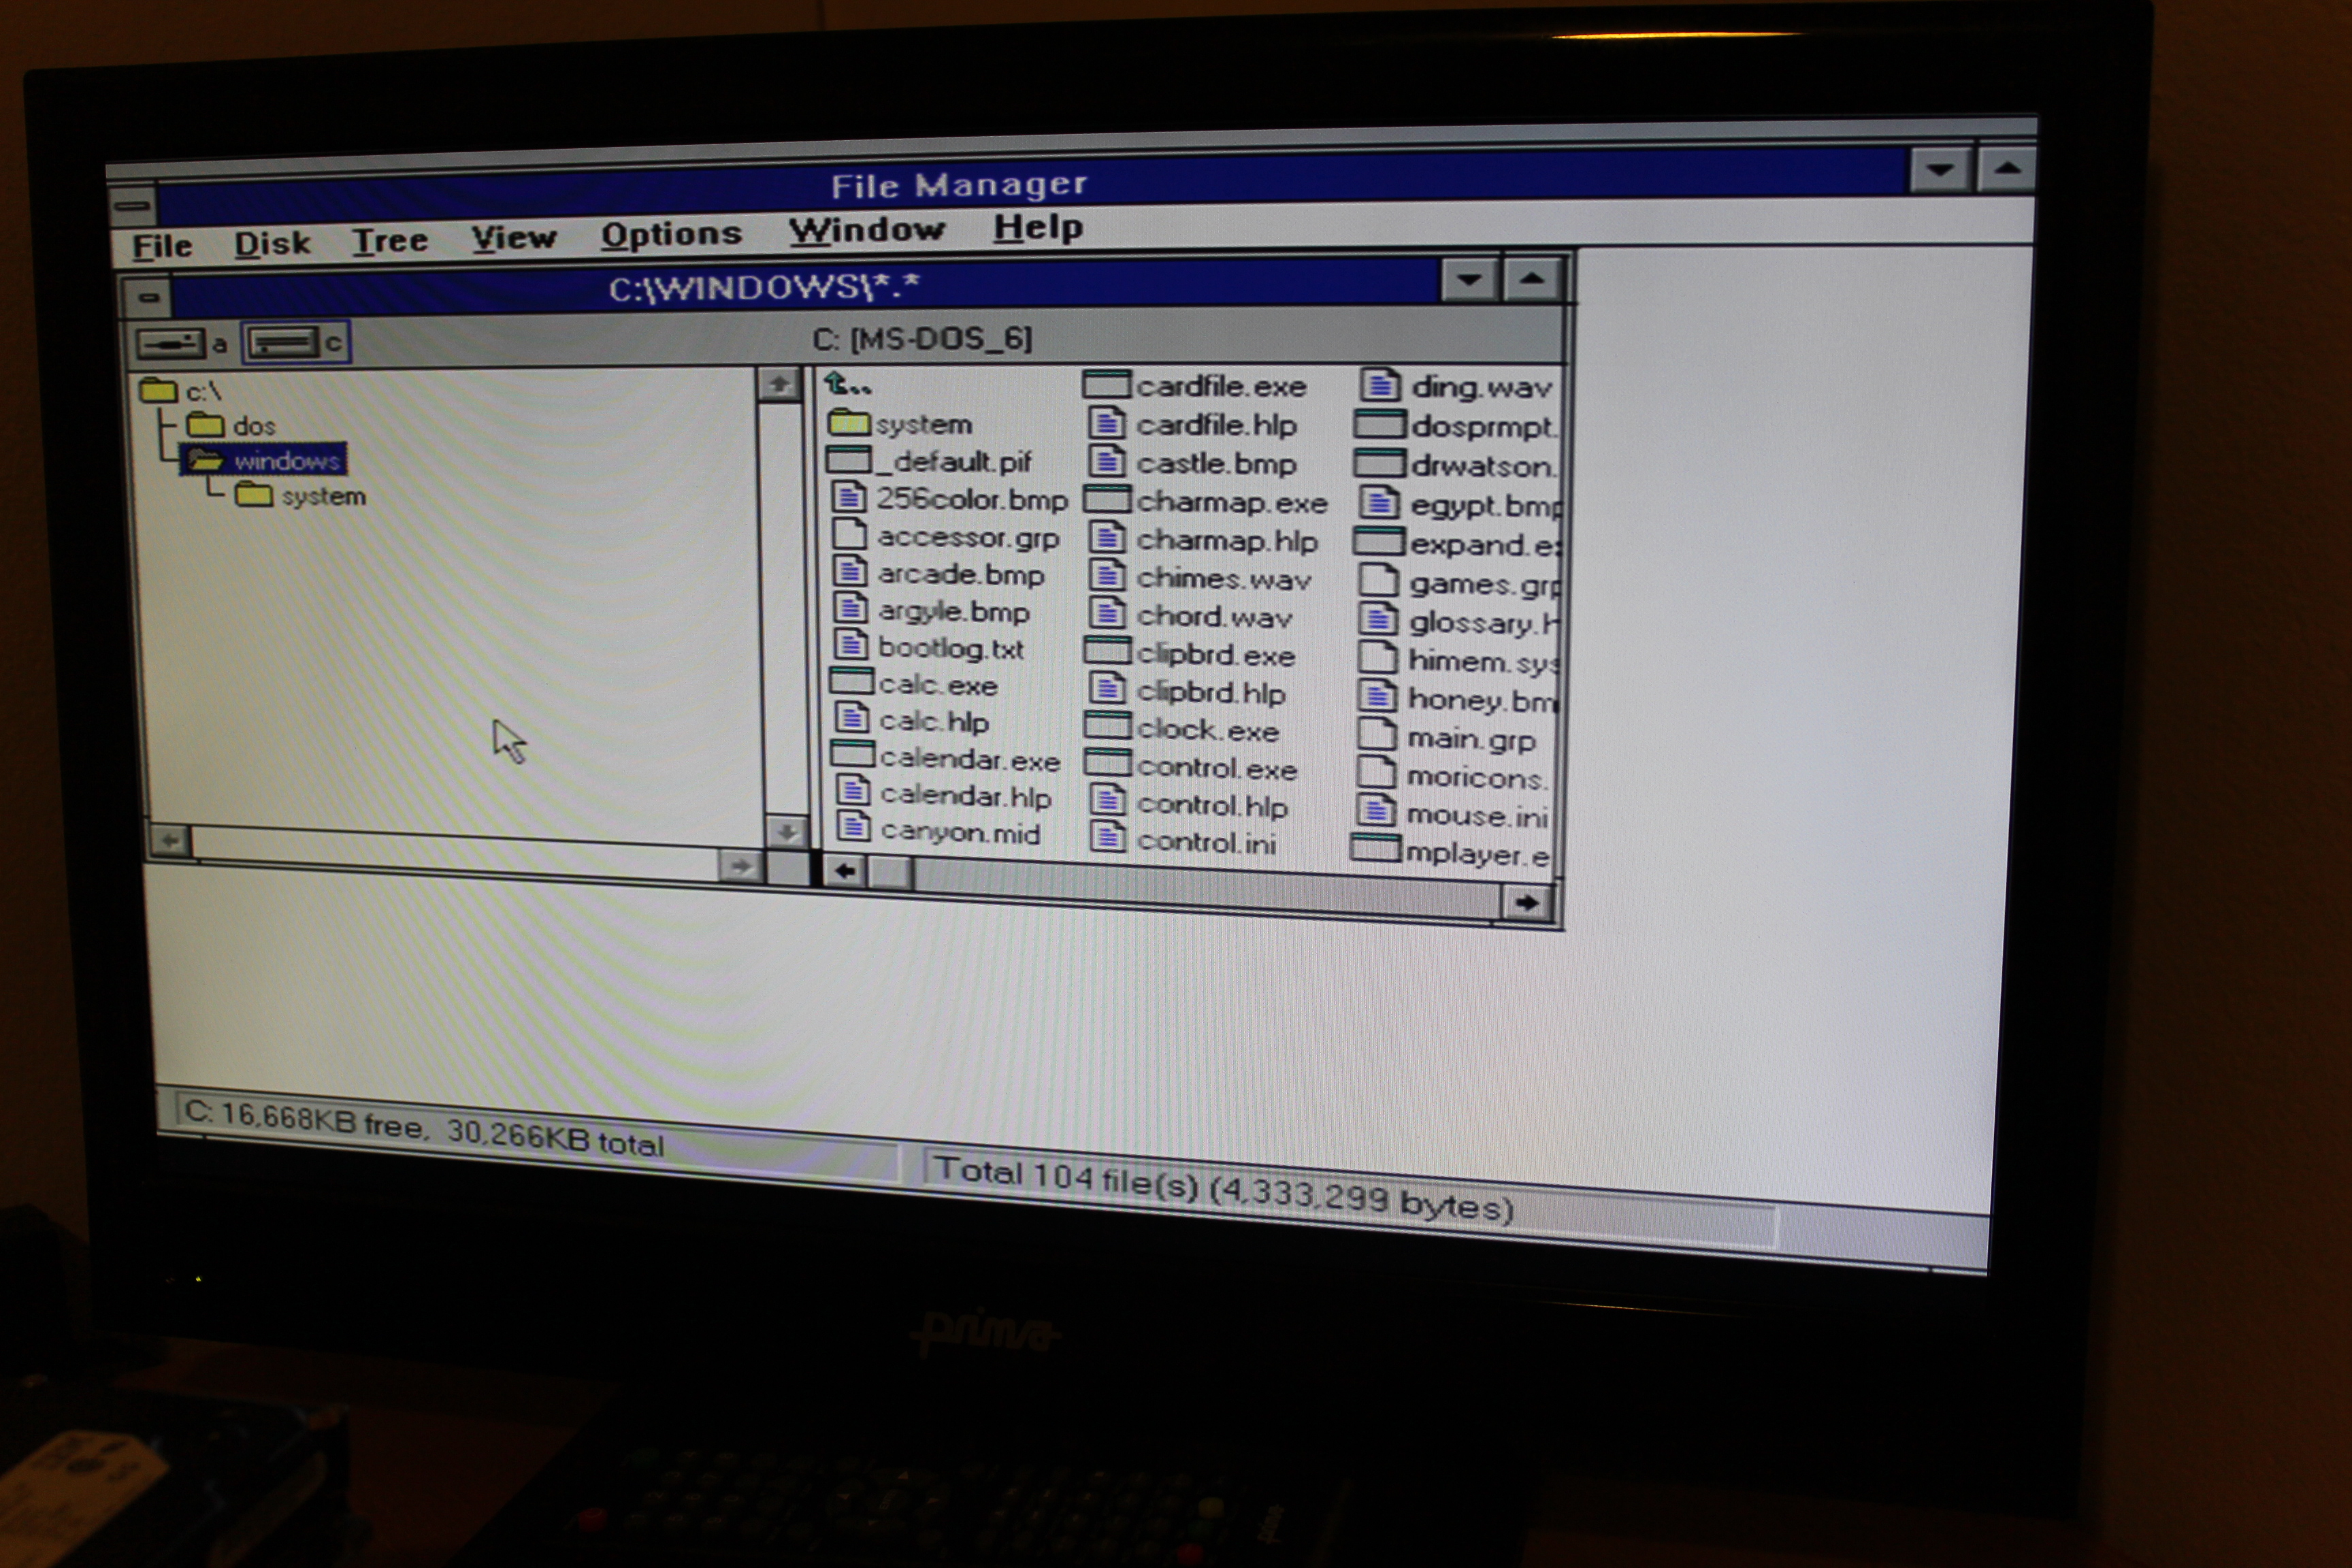This screenshot has height=1568, width=2352.
Task: Open the Options menu
Action: coord(671,234)
